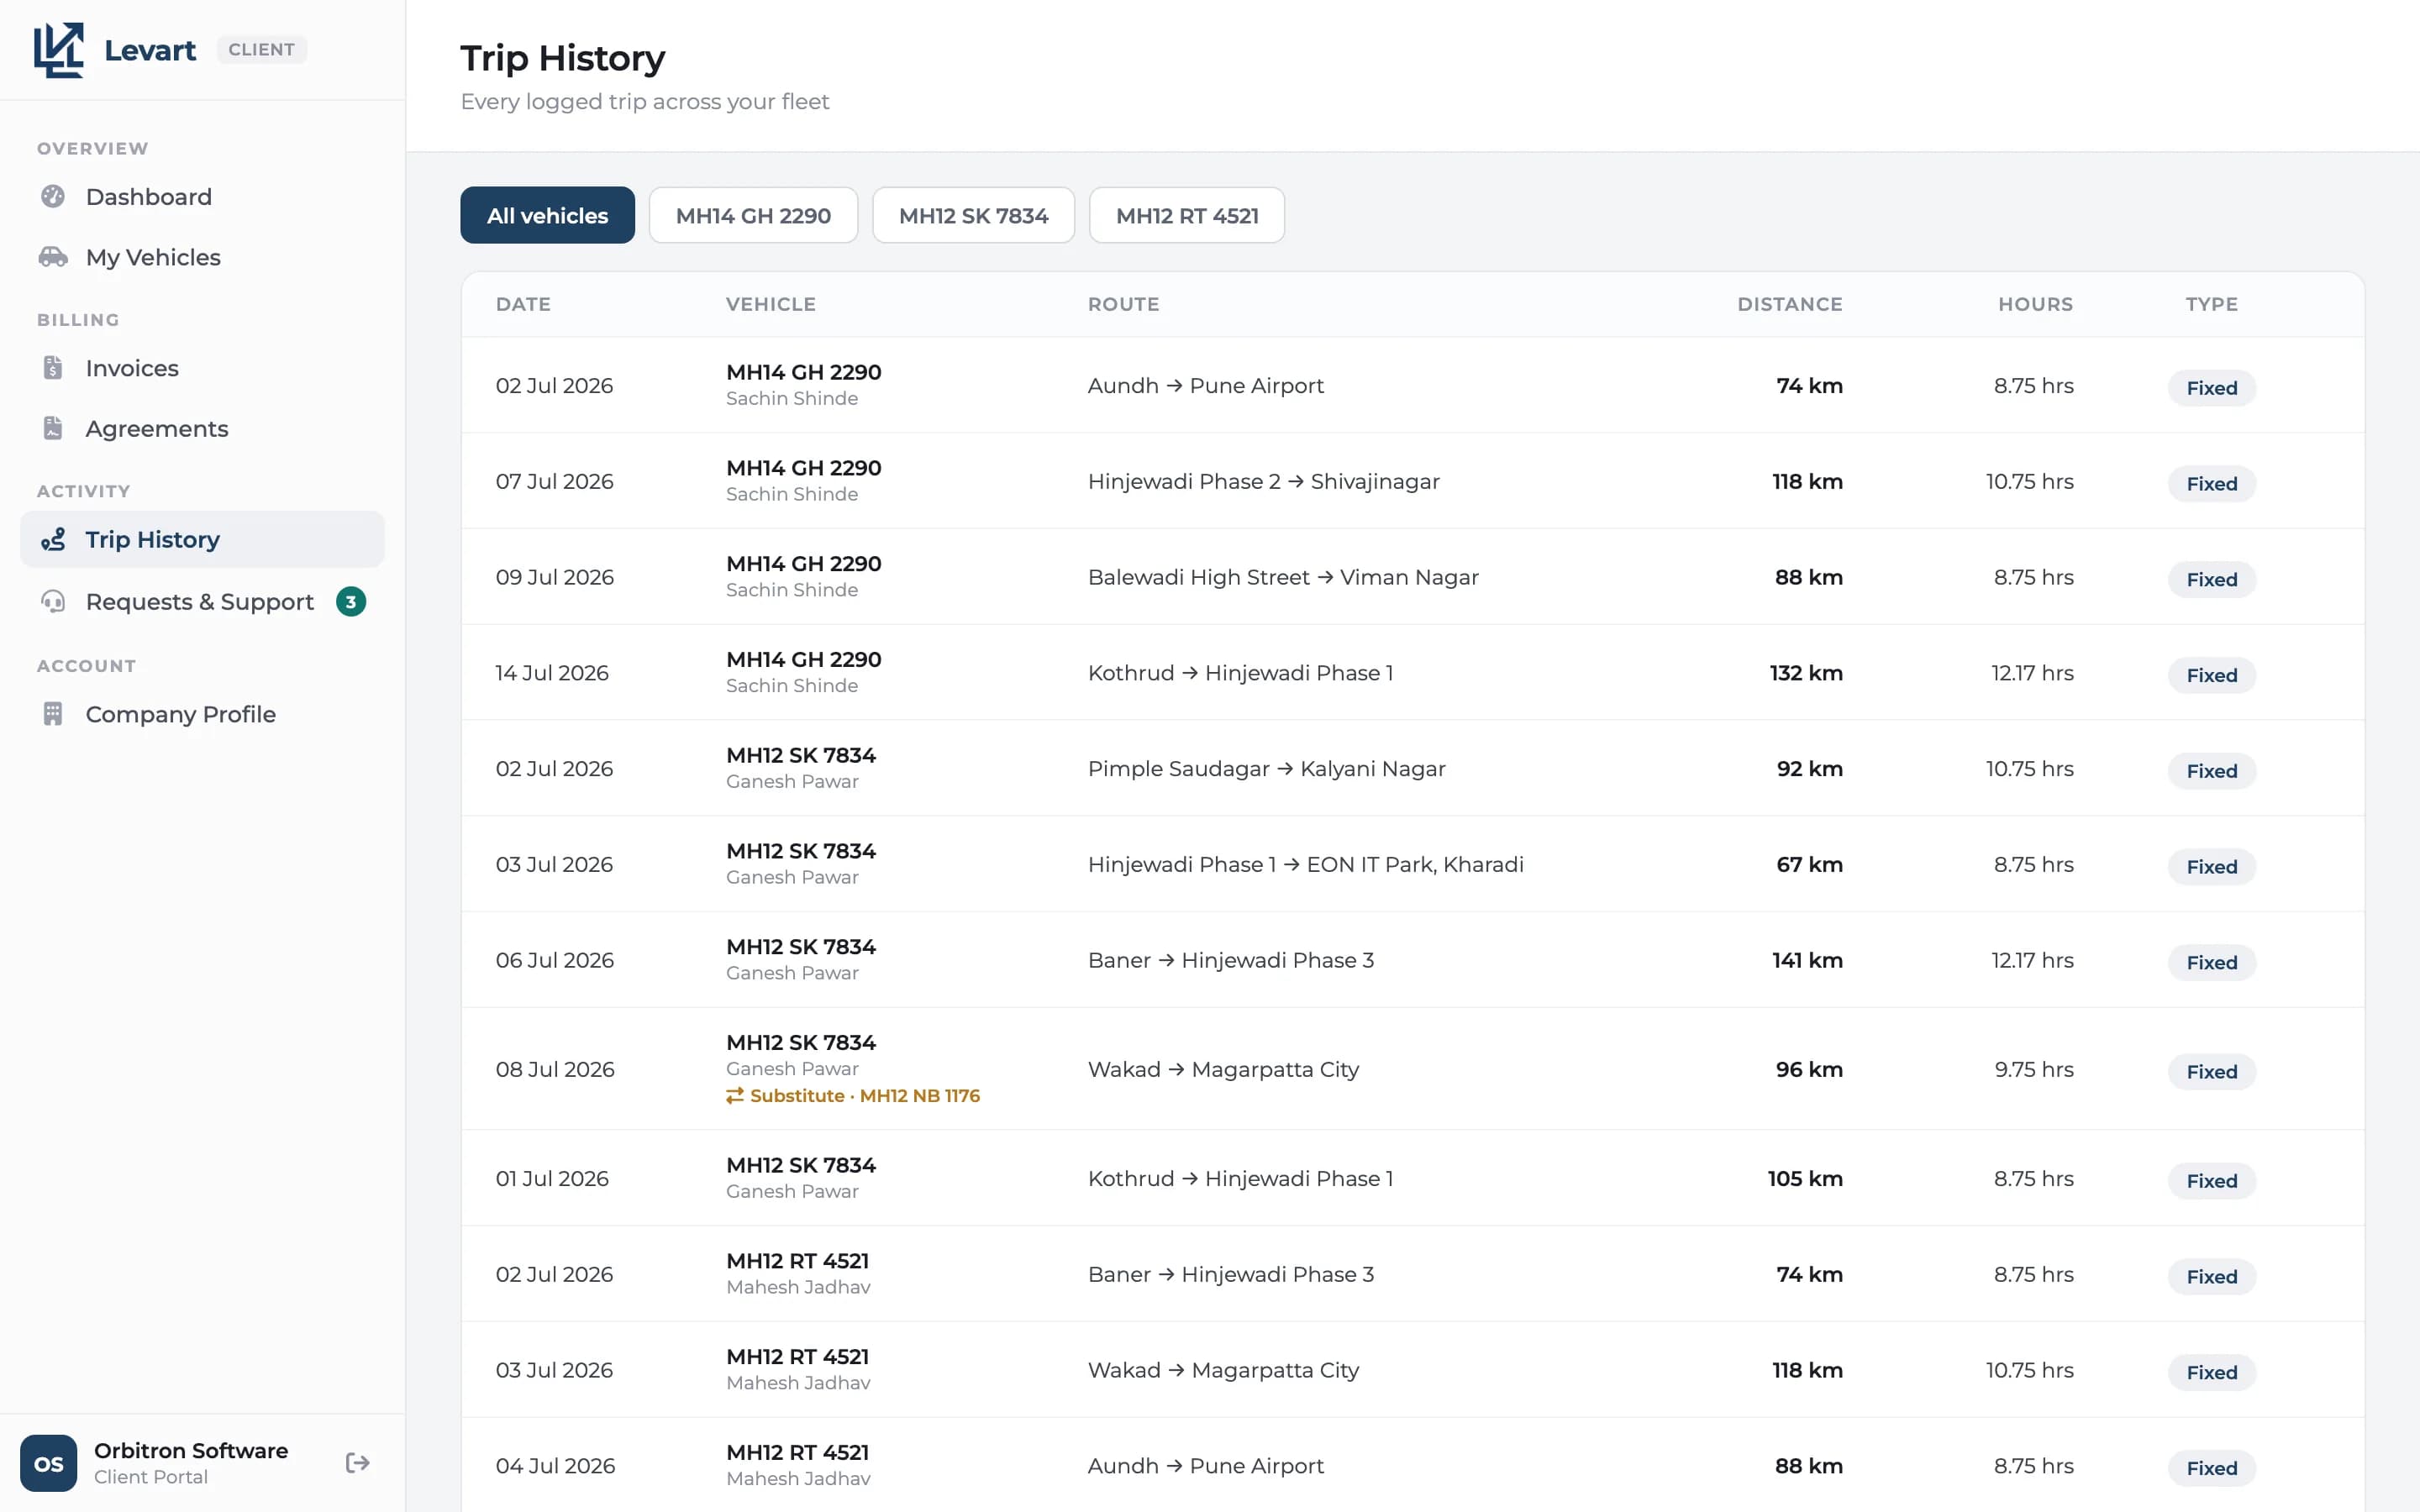
Task: Click the Agreements file icon
Action: pyautogui.click(x=53, y=428)
